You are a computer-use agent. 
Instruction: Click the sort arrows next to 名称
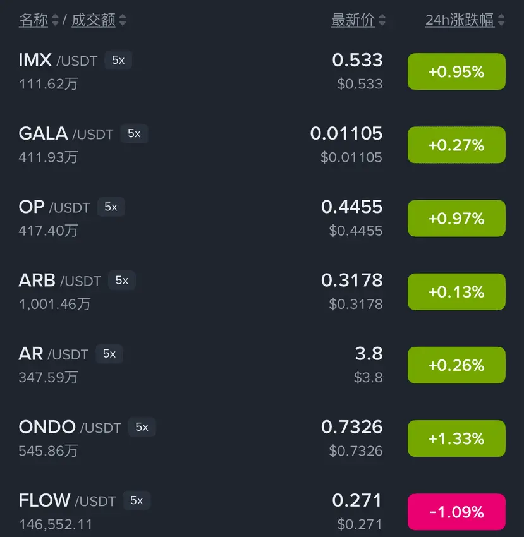56,20
